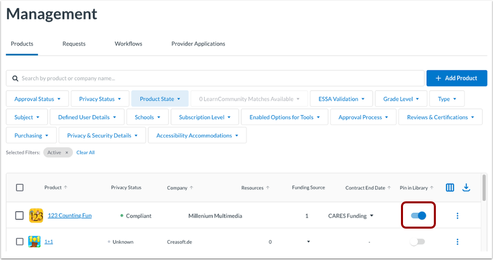Image resolution: width=493 pixels, height=260 pixels.
Task: Open Defined User Details filter
Action: point(87,117)
